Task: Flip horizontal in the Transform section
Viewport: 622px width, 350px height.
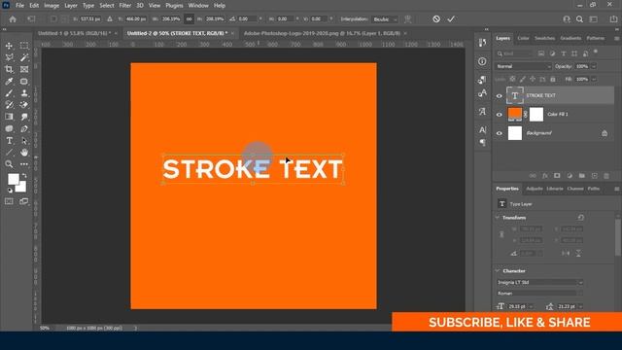Action: [x=566, y=253]
